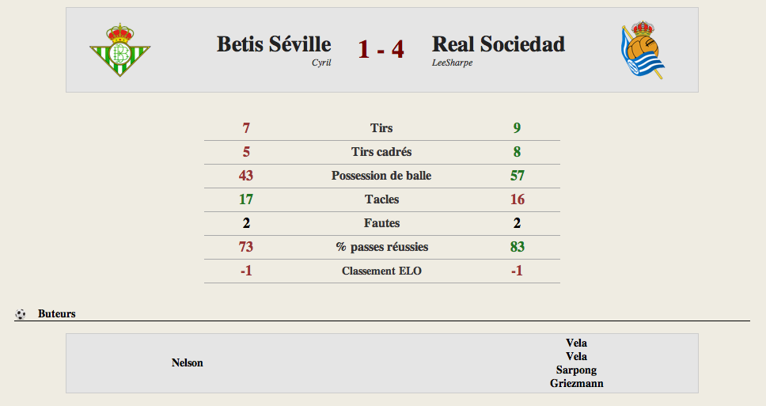Click the 1 - 4 match score
Screen dimensions: 766x406
[x=381, y=49]
